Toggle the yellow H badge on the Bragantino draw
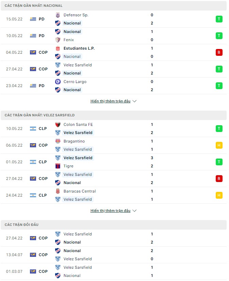 pyautogui.click(x=219, y=145)
